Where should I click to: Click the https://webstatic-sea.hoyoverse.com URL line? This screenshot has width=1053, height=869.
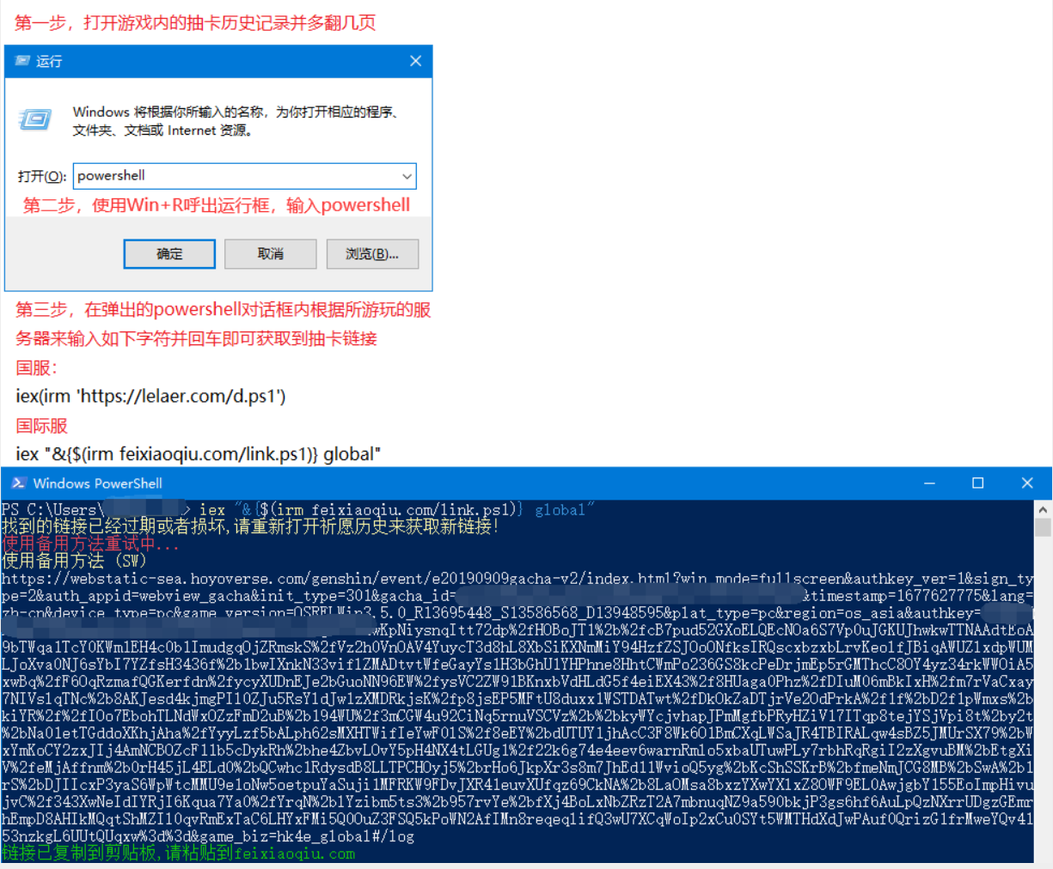point(517,579)
